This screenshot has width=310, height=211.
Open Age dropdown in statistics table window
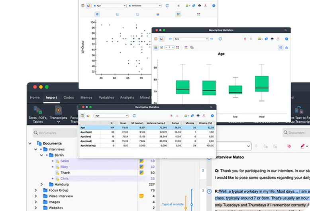(111, 115)
